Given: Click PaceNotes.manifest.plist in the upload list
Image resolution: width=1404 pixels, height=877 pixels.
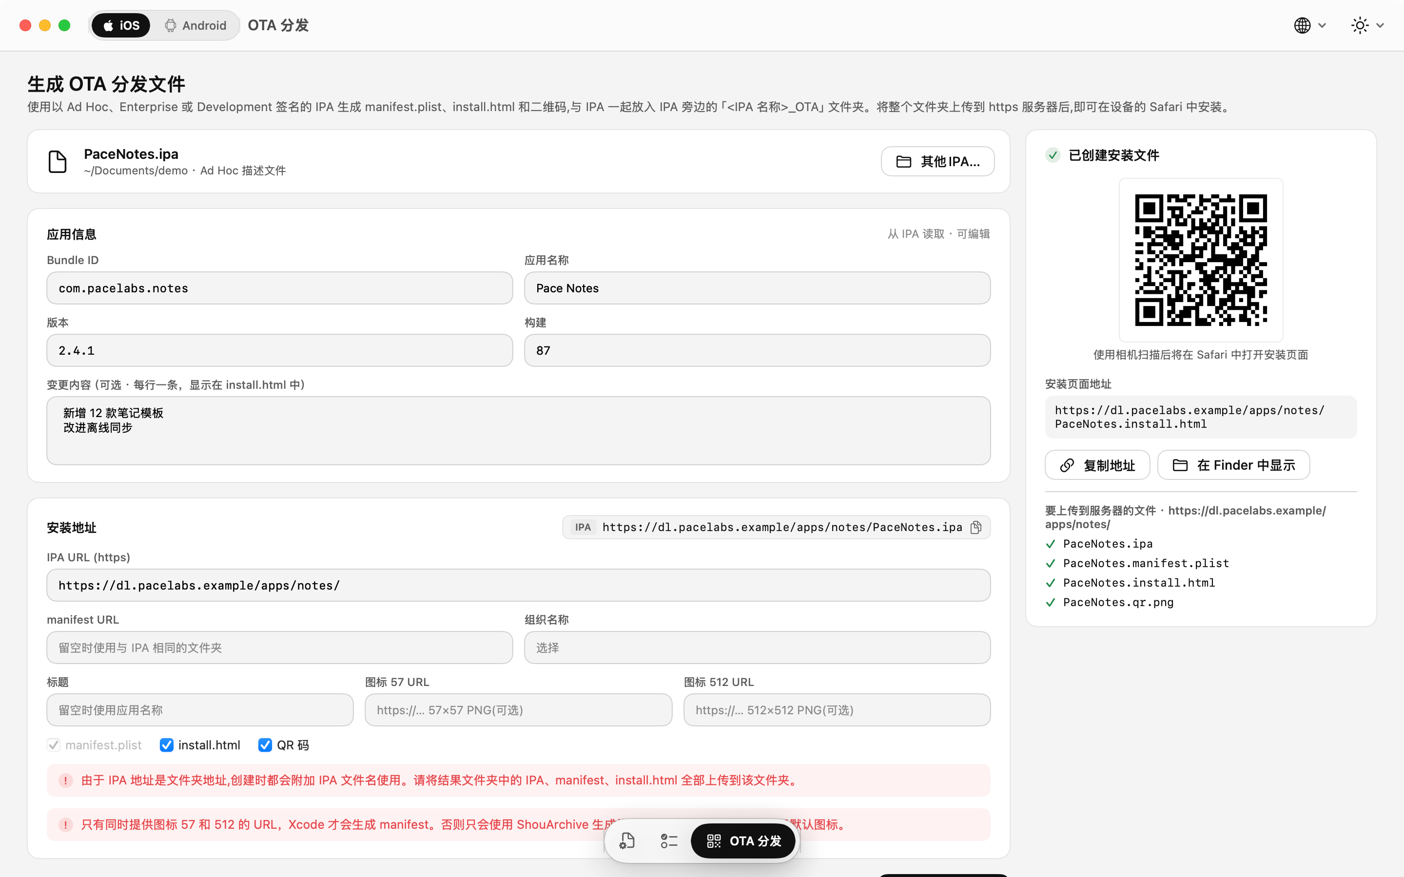Looking at the screenshot, I should [x=1146, y=563].
